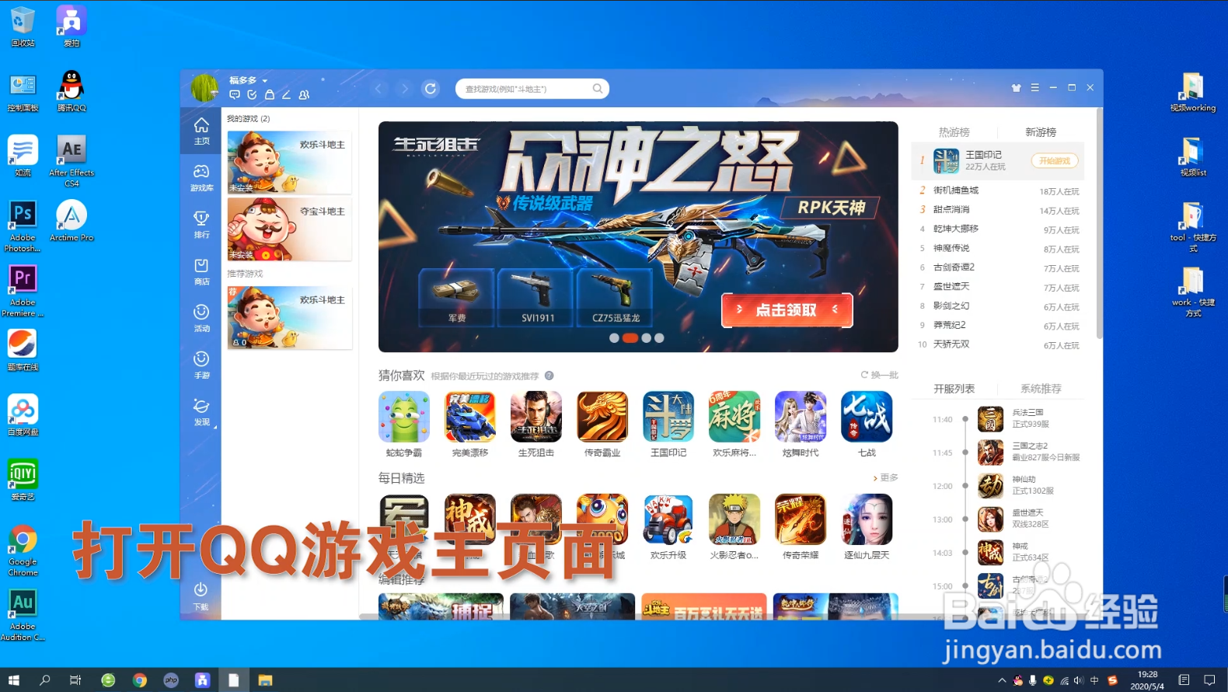Click the 更多 link beside 每日精选
This screenshot has width=1228, height=692.
point(885,477)
